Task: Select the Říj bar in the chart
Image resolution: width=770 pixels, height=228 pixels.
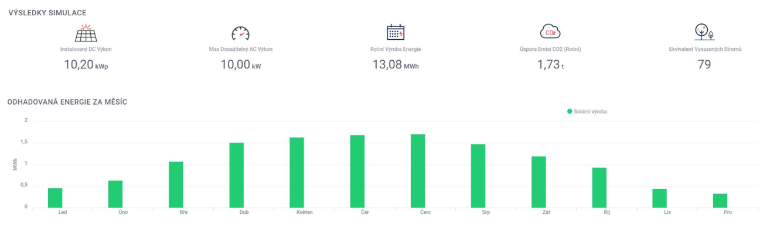Action: 599,188
